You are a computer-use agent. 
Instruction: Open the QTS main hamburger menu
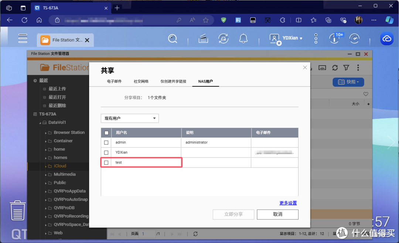23,38
